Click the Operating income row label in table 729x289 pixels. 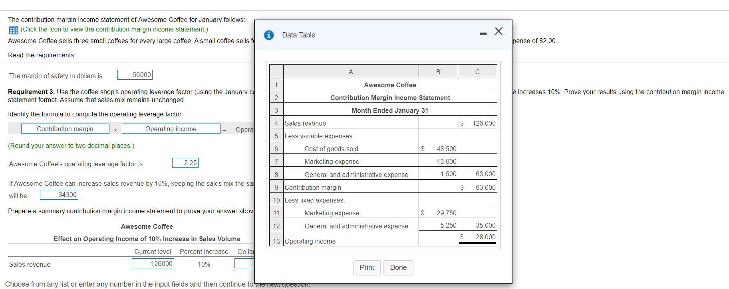310,241
